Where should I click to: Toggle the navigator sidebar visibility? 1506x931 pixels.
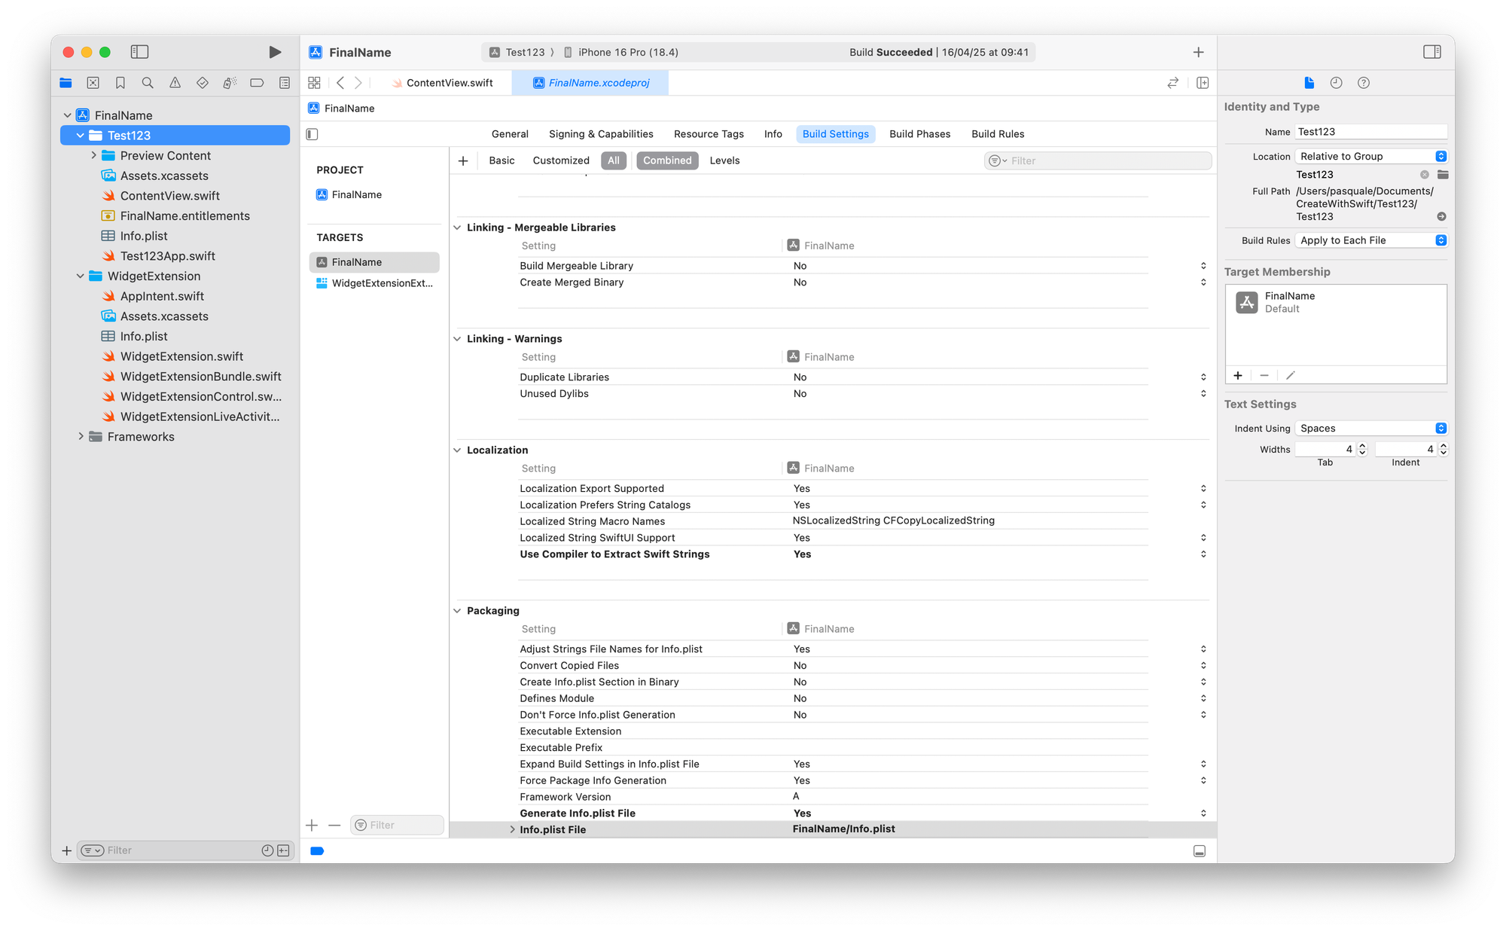139,52
